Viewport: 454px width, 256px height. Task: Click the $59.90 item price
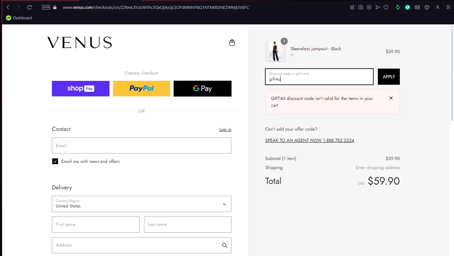coord(393,52)
